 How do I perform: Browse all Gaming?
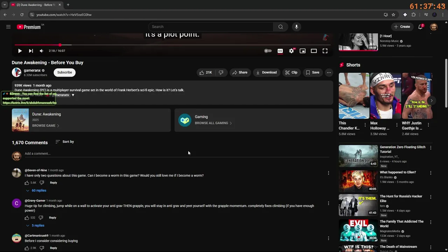click(254, 120)
